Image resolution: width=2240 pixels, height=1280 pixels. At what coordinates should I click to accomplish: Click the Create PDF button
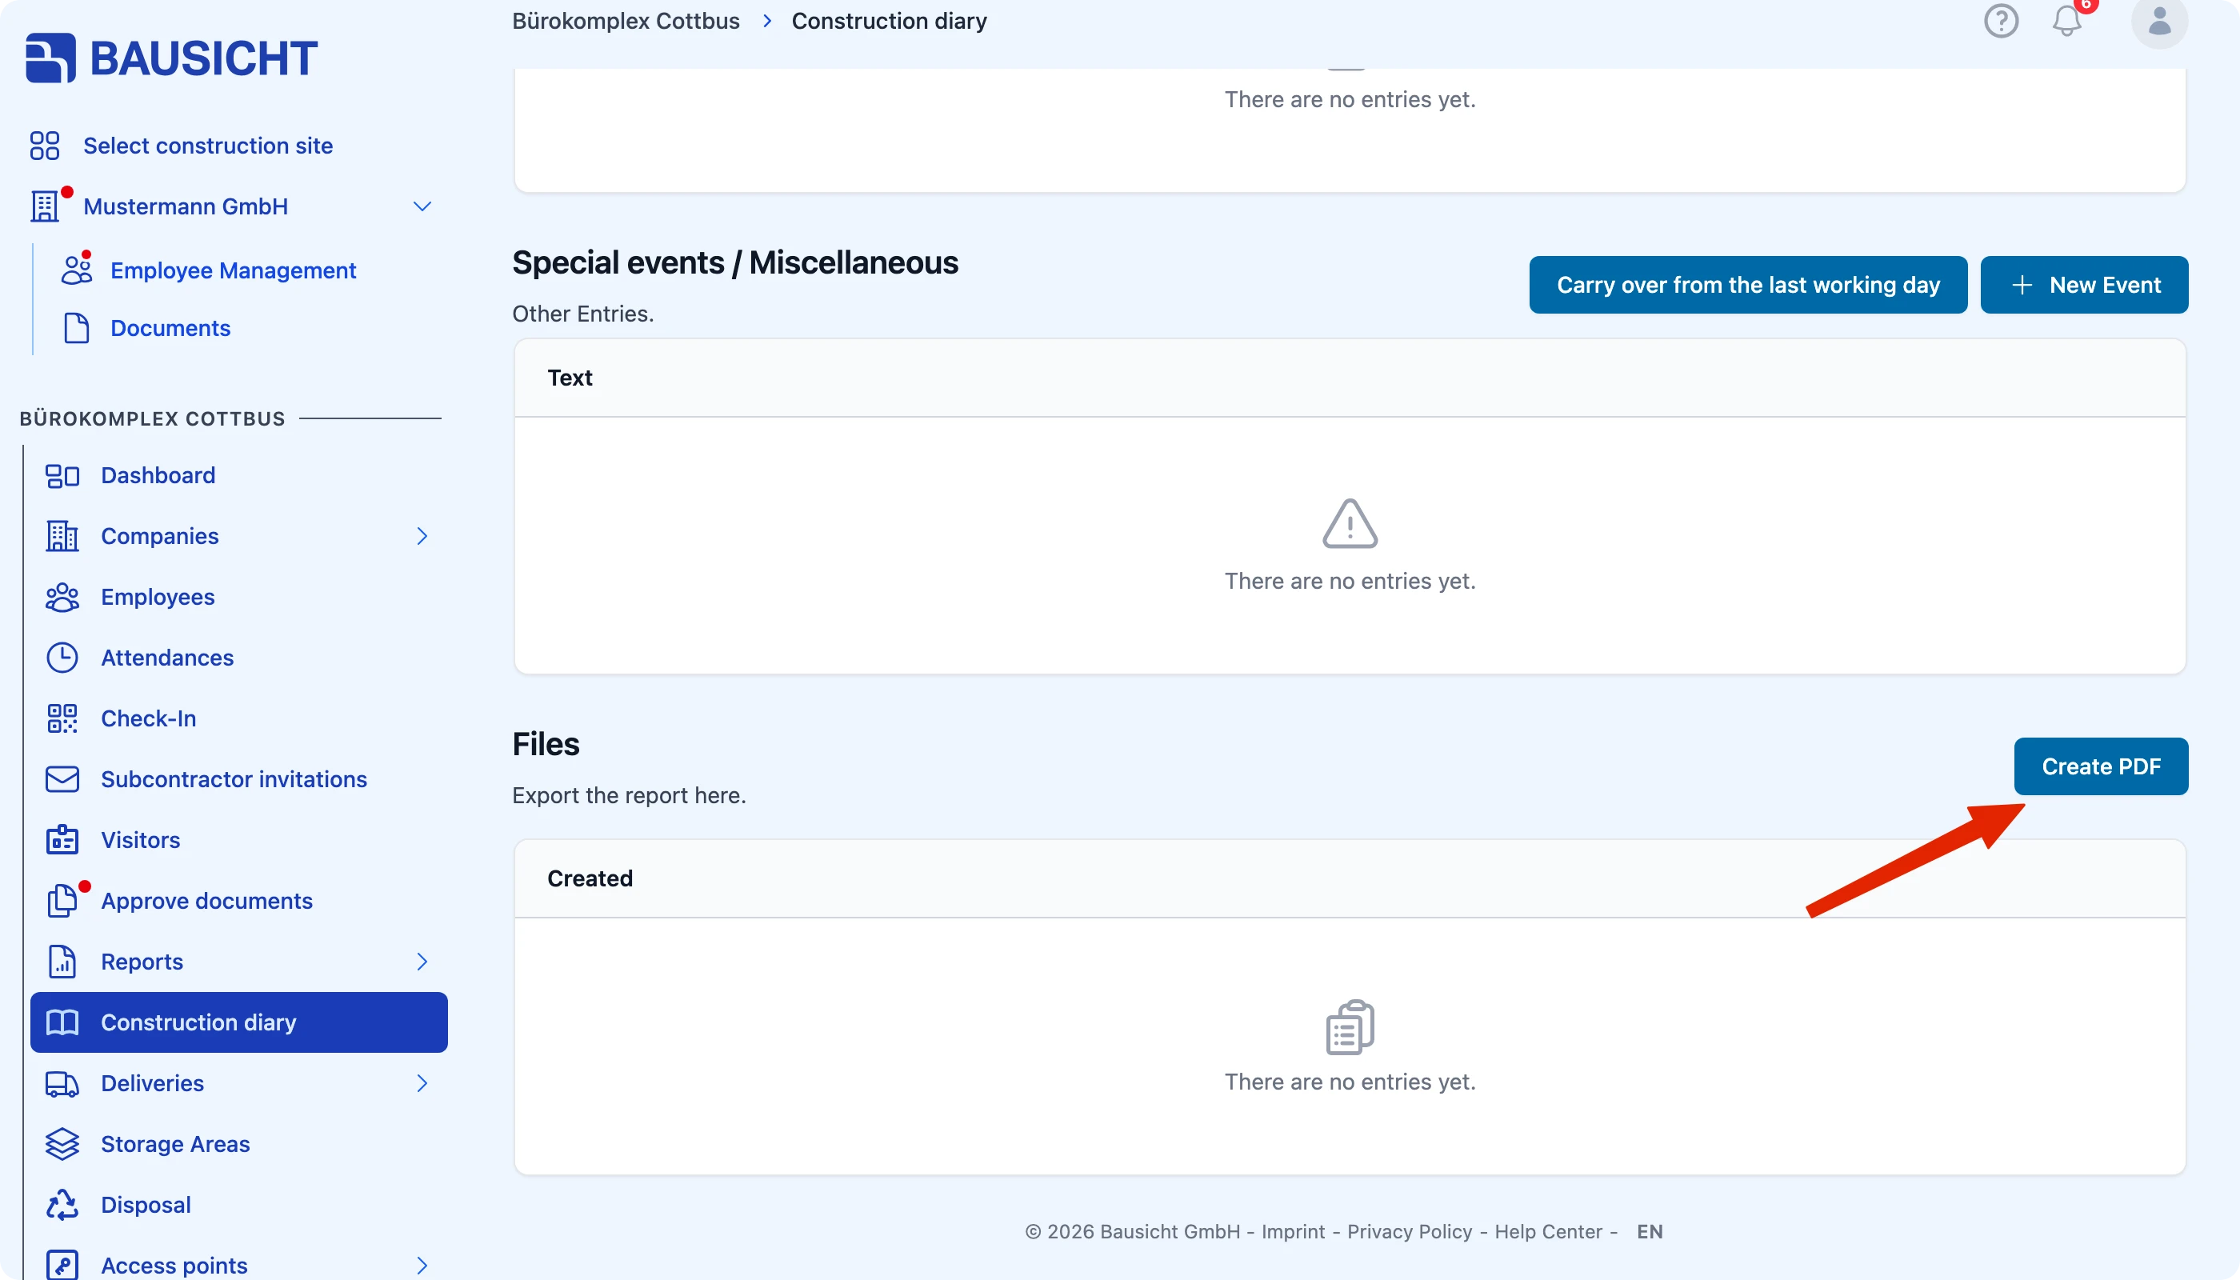(x=2100, y=766)
